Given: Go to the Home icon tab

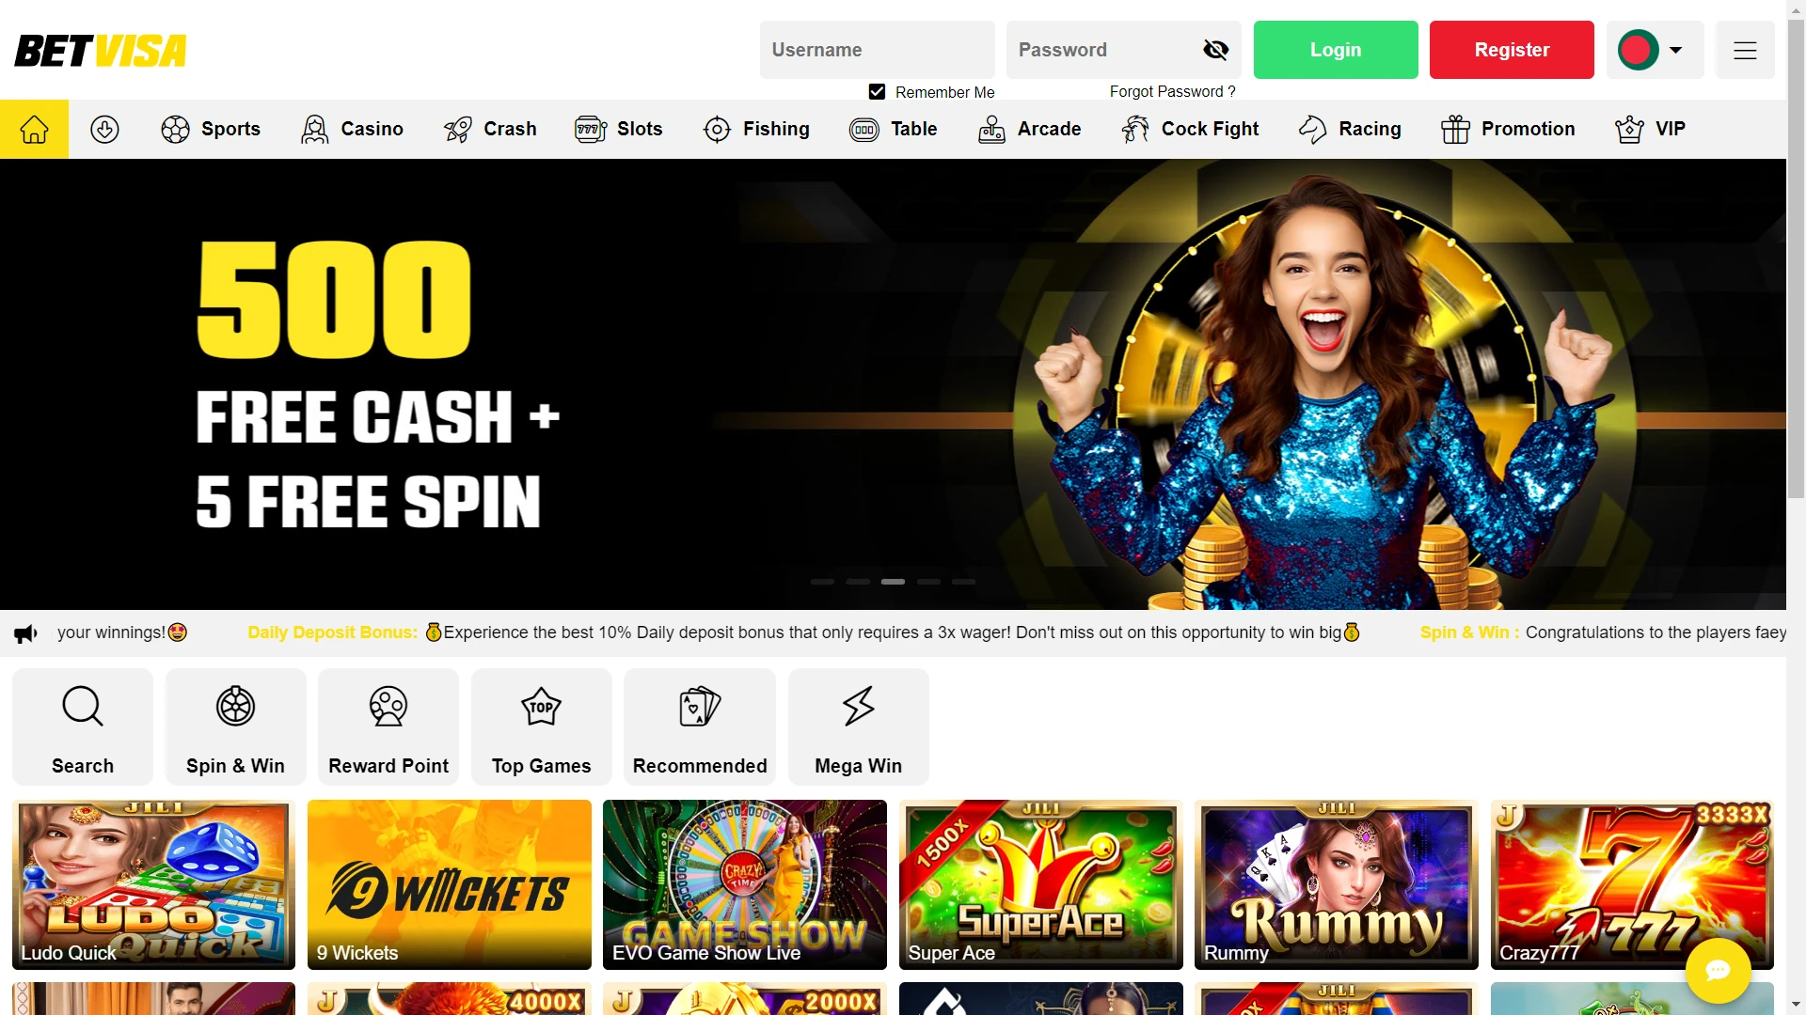Looking at the screenshot, I should (x=34, y=129).
